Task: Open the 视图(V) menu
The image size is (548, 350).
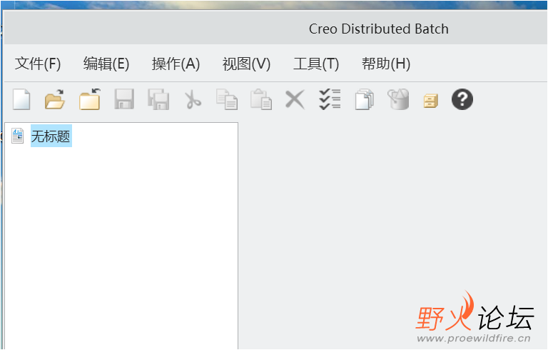Action: coord(246,64)
